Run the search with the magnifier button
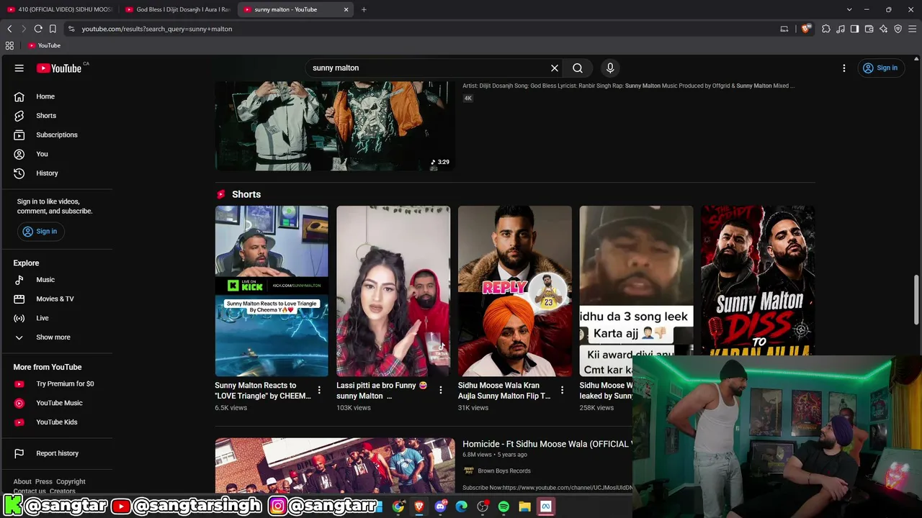922x518 pixels. (578, 68)
